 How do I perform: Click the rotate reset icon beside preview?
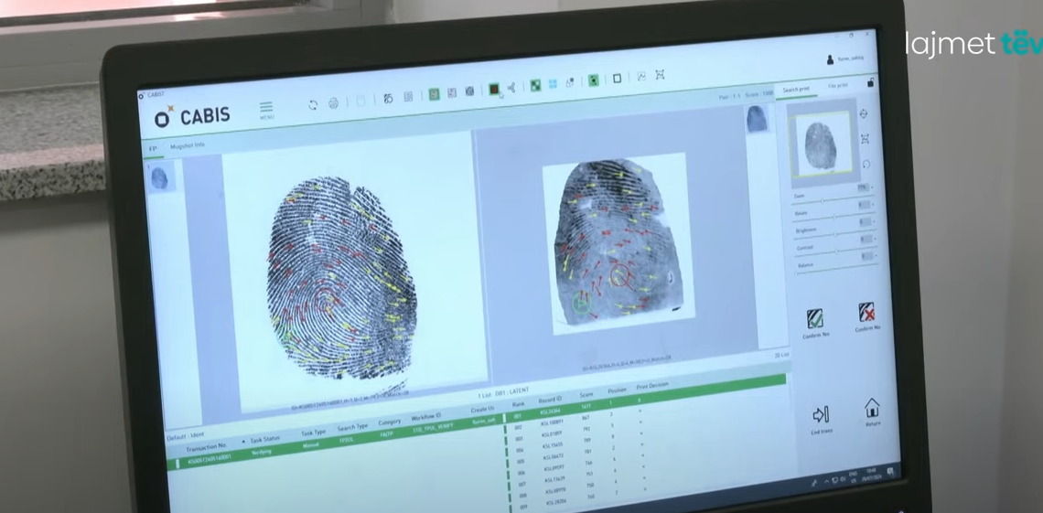tap(866, 164)
